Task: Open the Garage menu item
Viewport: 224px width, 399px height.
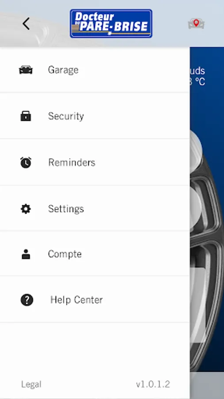Action: coord(95,70)
